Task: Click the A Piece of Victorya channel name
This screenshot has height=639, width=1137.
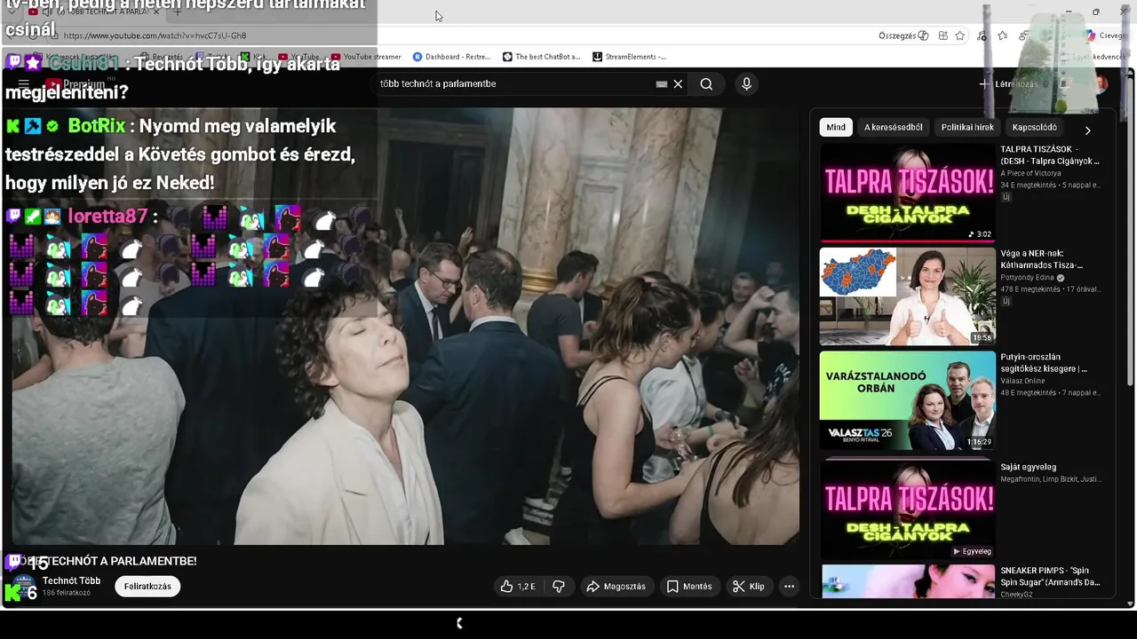Action: (x=1030, y=173)
